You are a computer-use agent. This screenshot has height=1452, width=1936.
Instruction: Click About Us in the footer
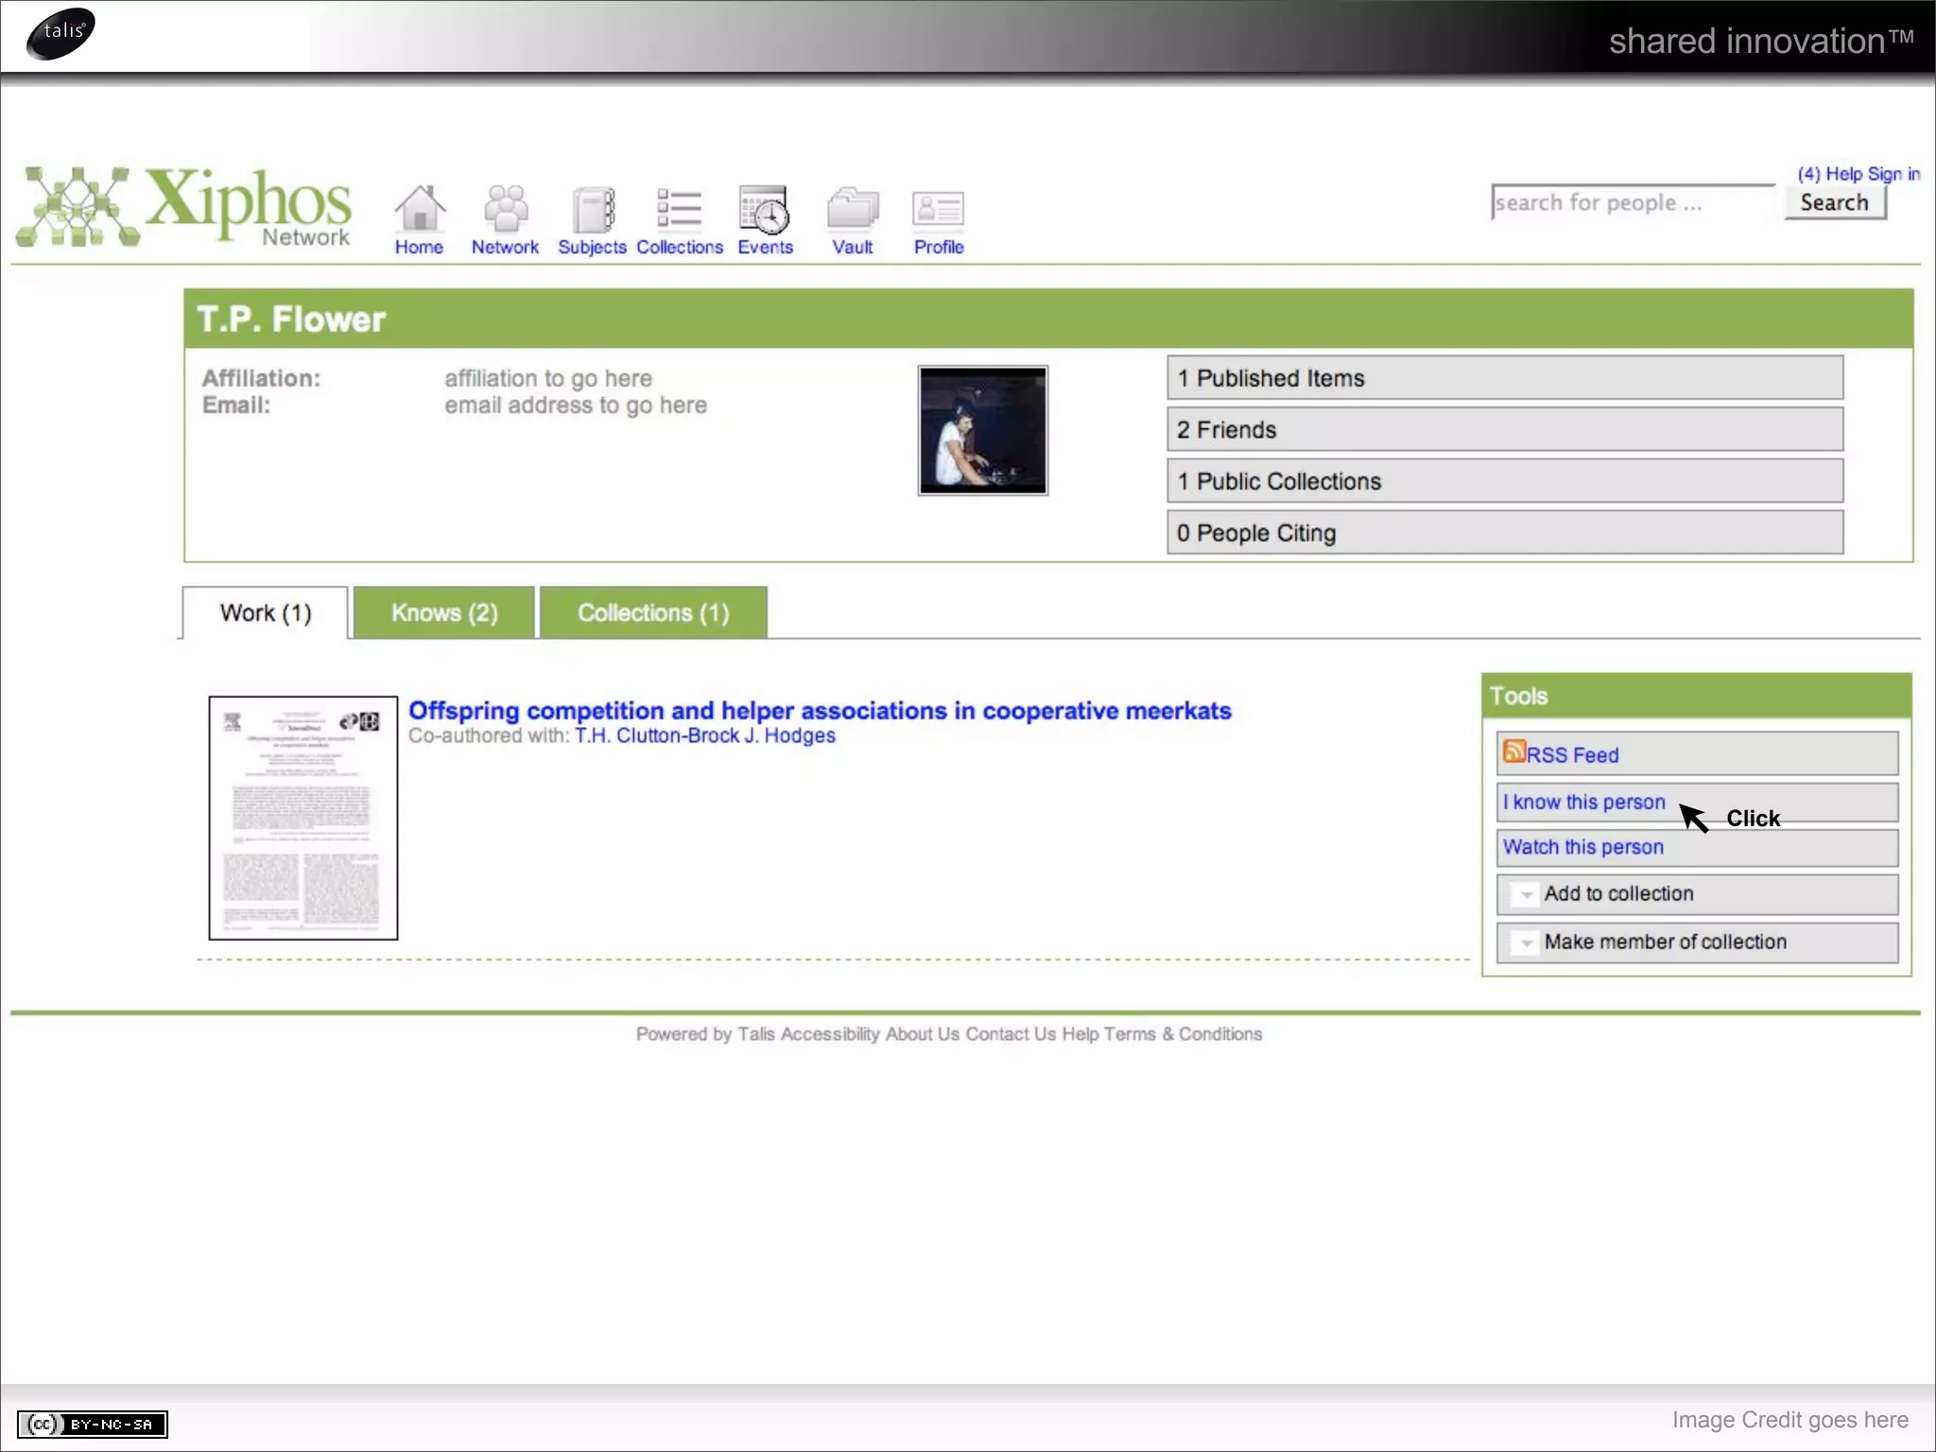923,1034
